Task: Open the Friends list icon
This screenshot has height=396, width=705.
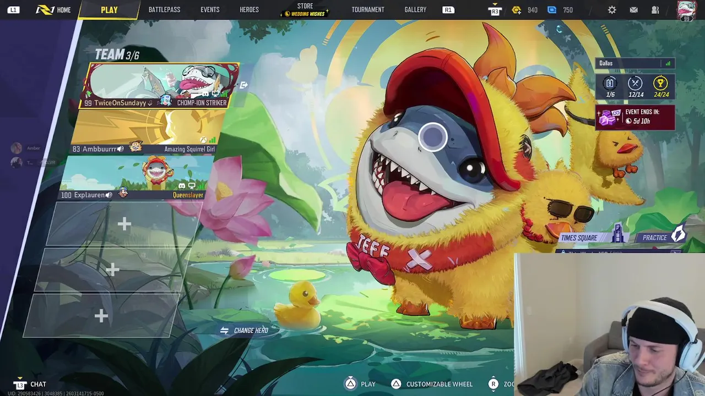Action: (x=655, y=10)
